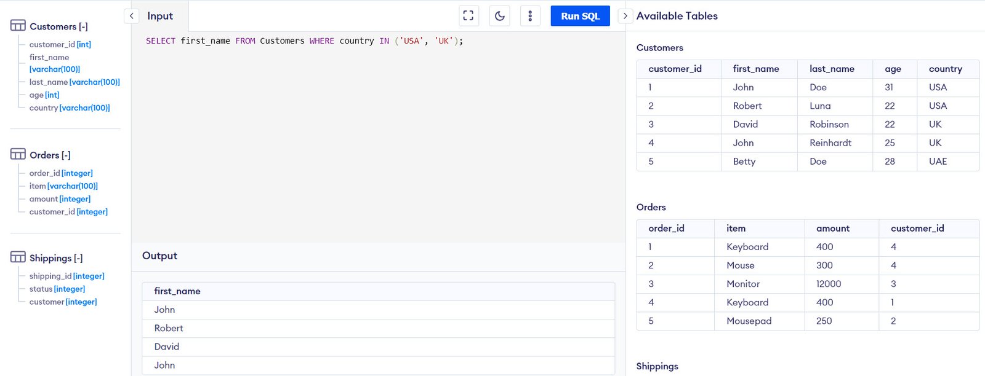
Task: Select customer_id [int] field under Customers
Action: pos(60,44)
